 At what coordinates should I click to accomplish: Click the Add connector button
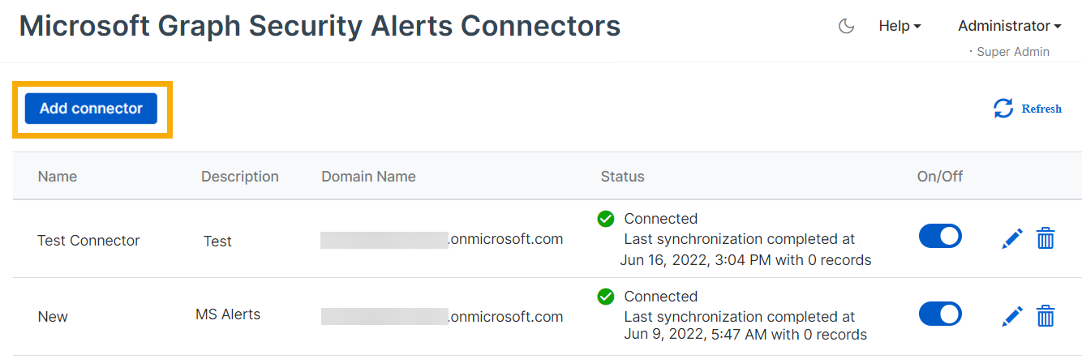coord(91,109)
